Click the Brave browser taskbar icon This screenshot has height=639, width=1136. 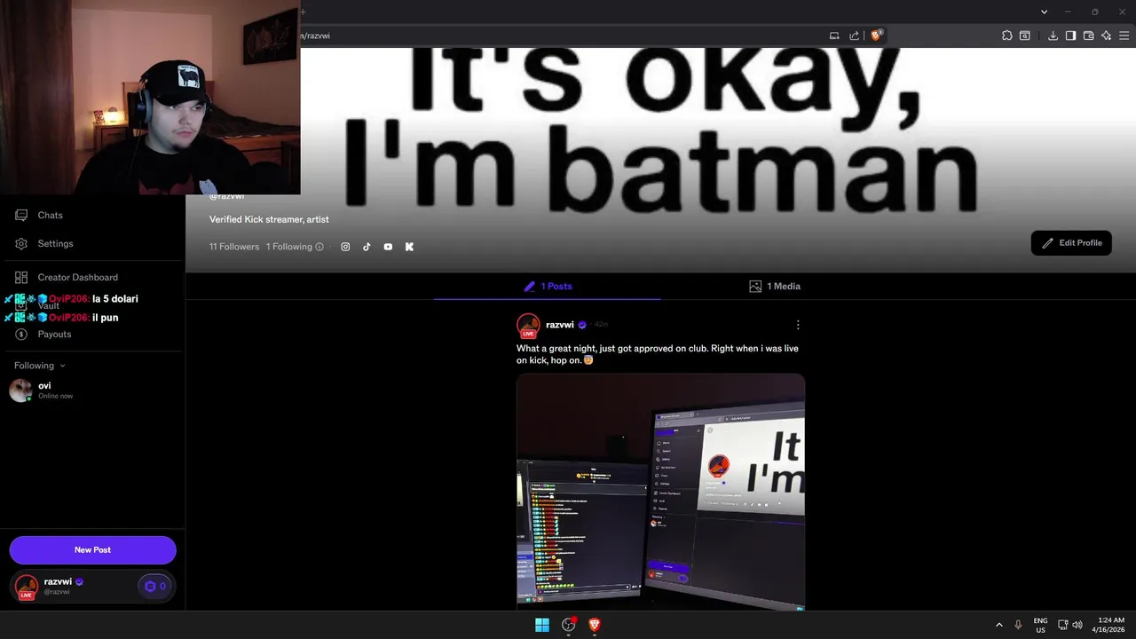pos(595,625)
